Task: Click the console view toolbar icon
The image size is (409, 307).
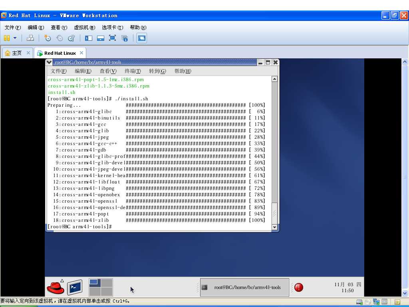Action: pyautogui.click(x=142, y=38)
